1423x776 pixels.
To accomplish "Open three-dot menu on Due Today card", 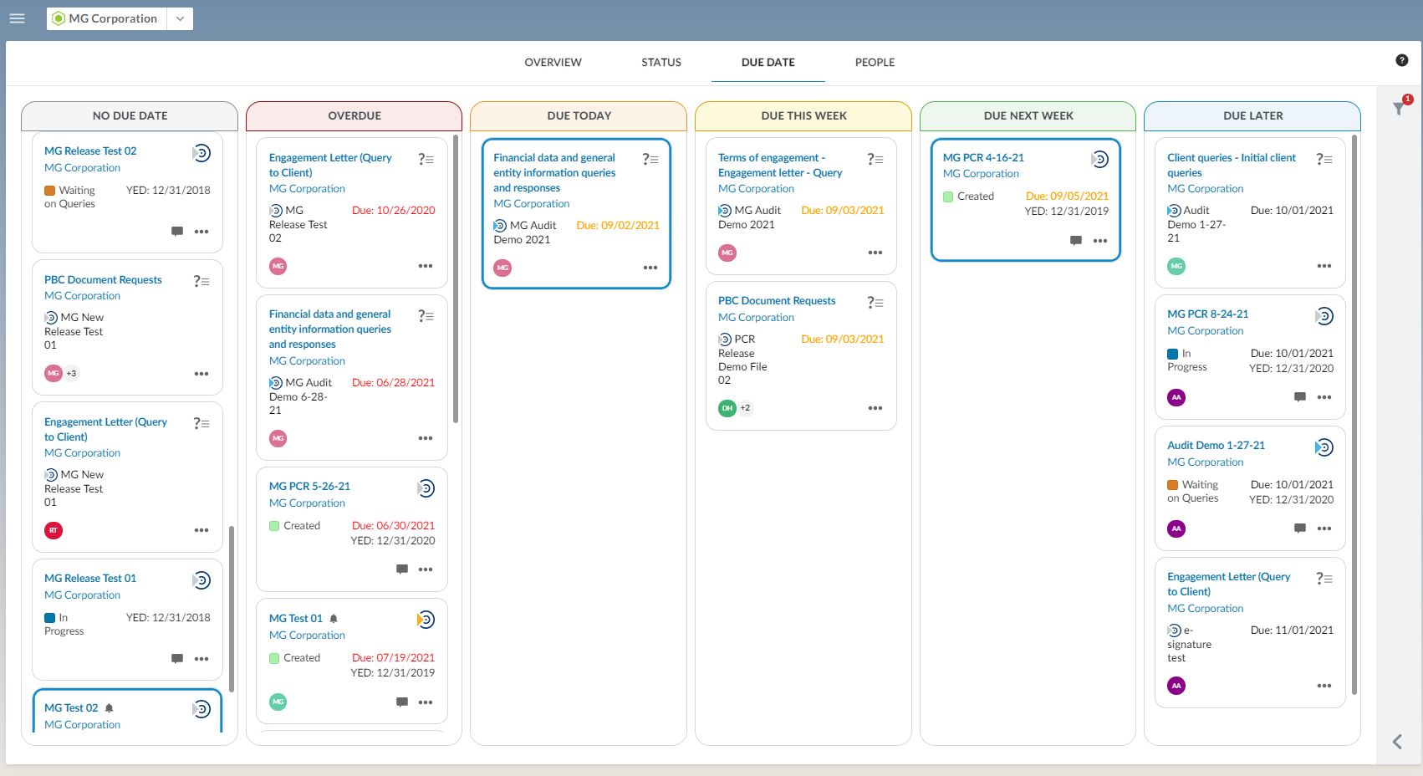I will click(650, 268).
